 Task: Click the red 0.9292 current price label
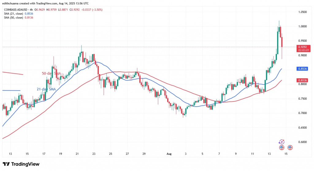coord(302,47)
